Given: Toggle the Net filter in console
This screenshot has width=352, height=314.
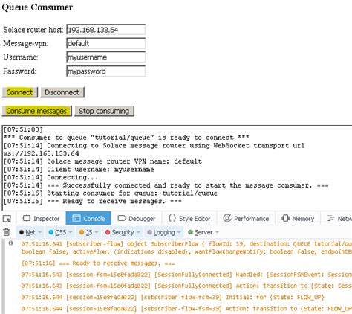Looking at the screenshot, I should 27,232.
